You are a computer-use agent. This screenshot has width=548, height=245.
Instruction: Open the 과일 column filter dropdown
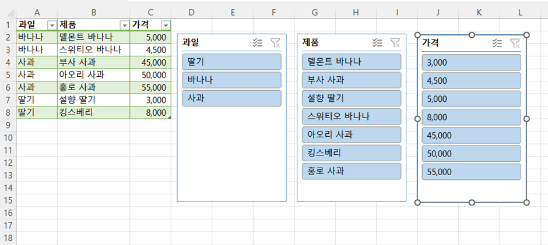click(52, 25)
